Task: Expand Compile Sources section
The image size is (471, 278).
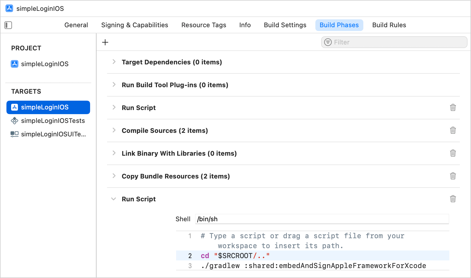Action: pyautogui.click(x=114, y=130)
